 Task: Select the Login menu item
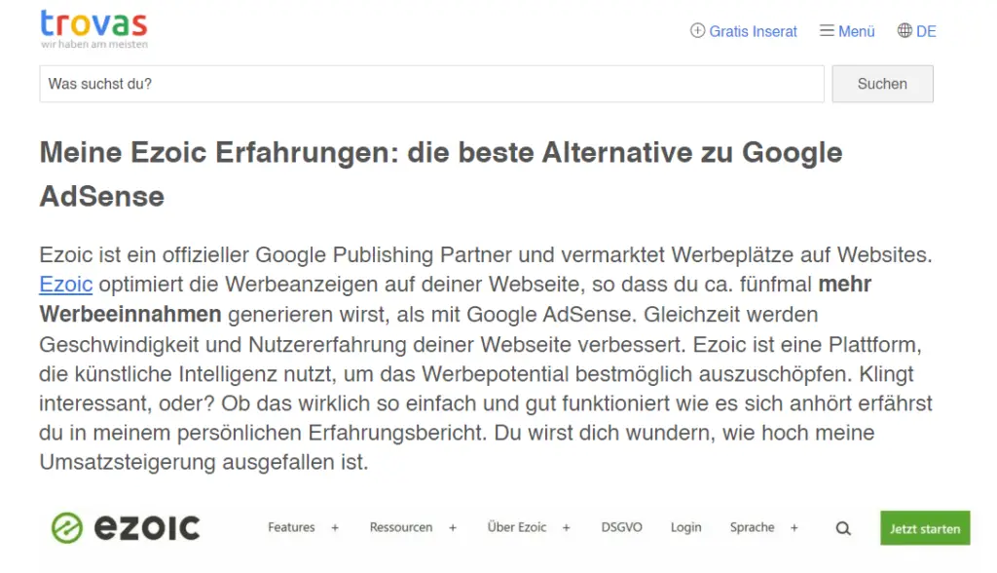[x=686, y=527]
